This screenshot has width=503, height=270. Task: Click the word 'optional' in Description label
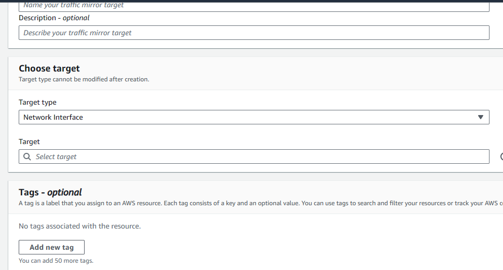tap(76, 18)
